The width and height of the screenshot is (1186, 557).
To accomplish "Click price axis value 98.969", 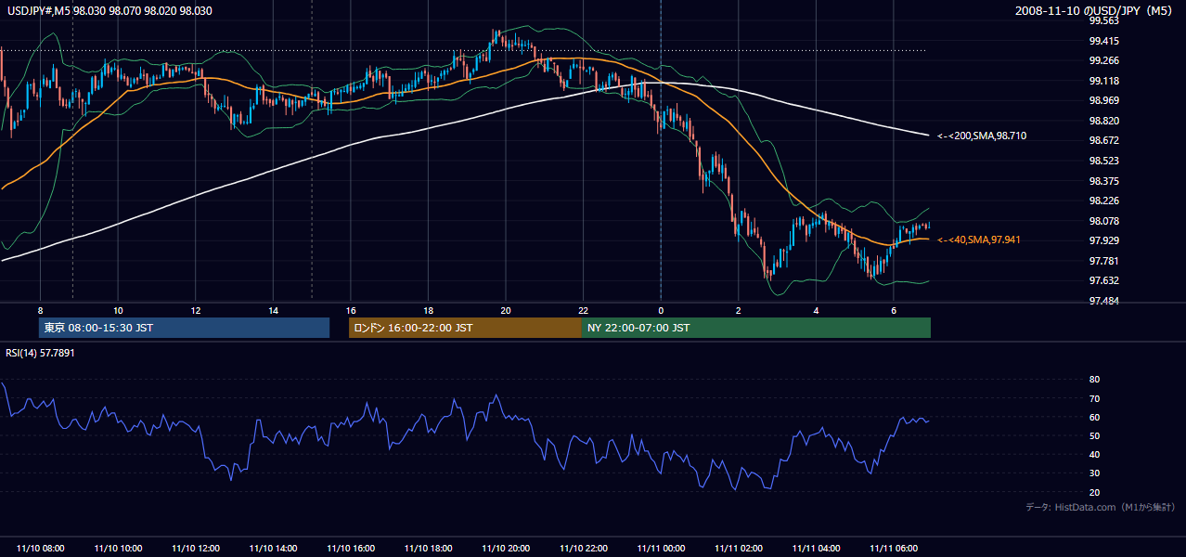I will click(1103, 100).
